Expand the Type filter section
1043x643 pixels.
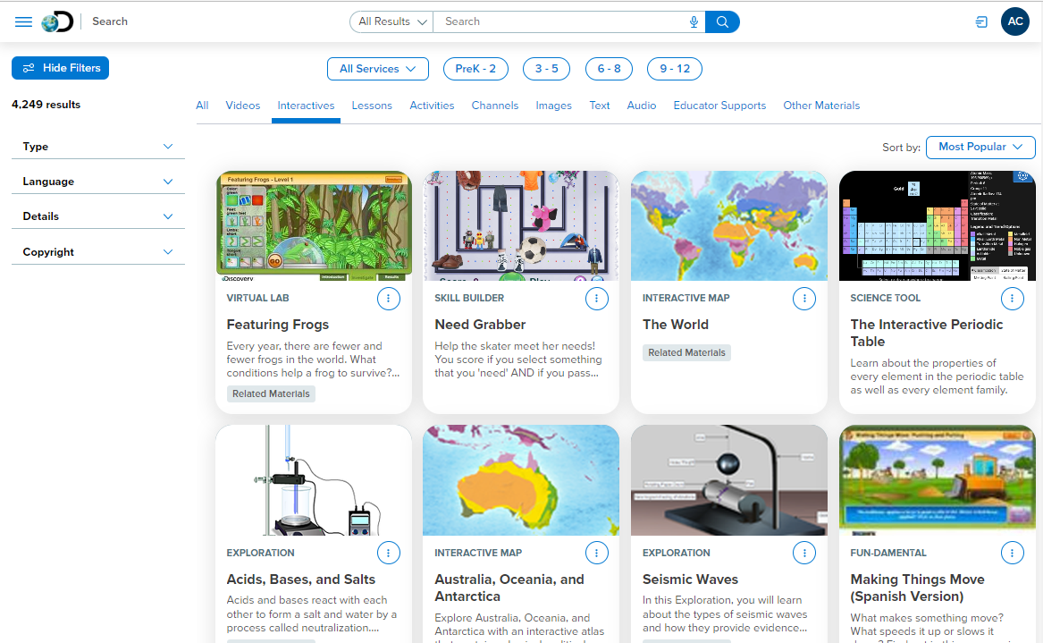[97, 147]
